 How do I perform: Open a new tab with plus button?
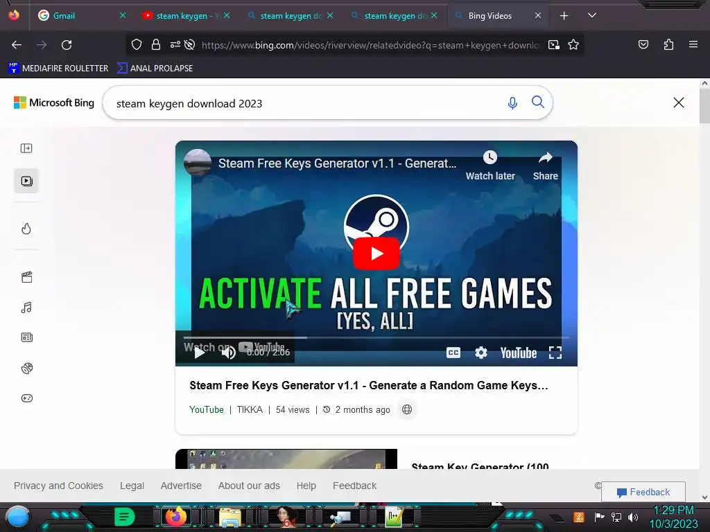point(564,16)
